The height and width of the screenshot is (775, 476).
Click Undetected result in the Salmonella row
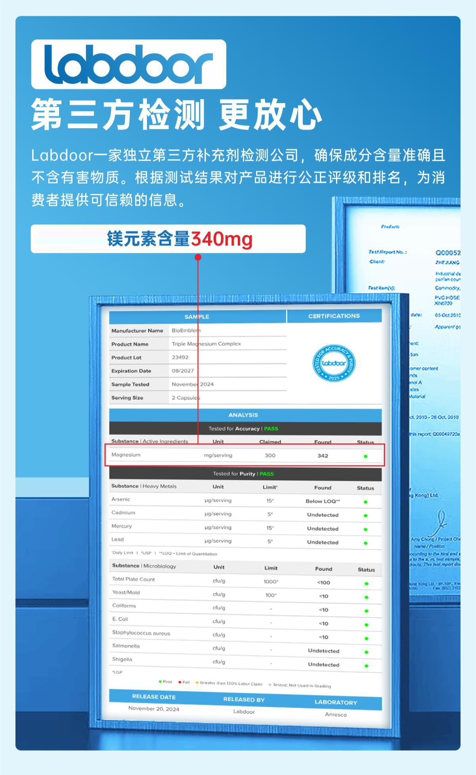tap(323, 651)
